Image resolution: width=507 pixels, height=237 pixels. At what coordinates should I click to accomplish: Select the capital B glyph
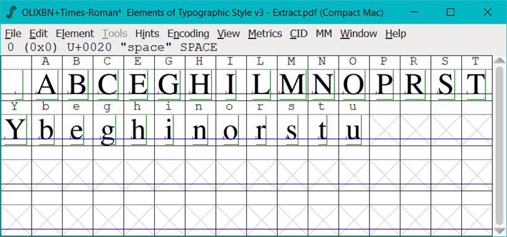click(77, 85)
